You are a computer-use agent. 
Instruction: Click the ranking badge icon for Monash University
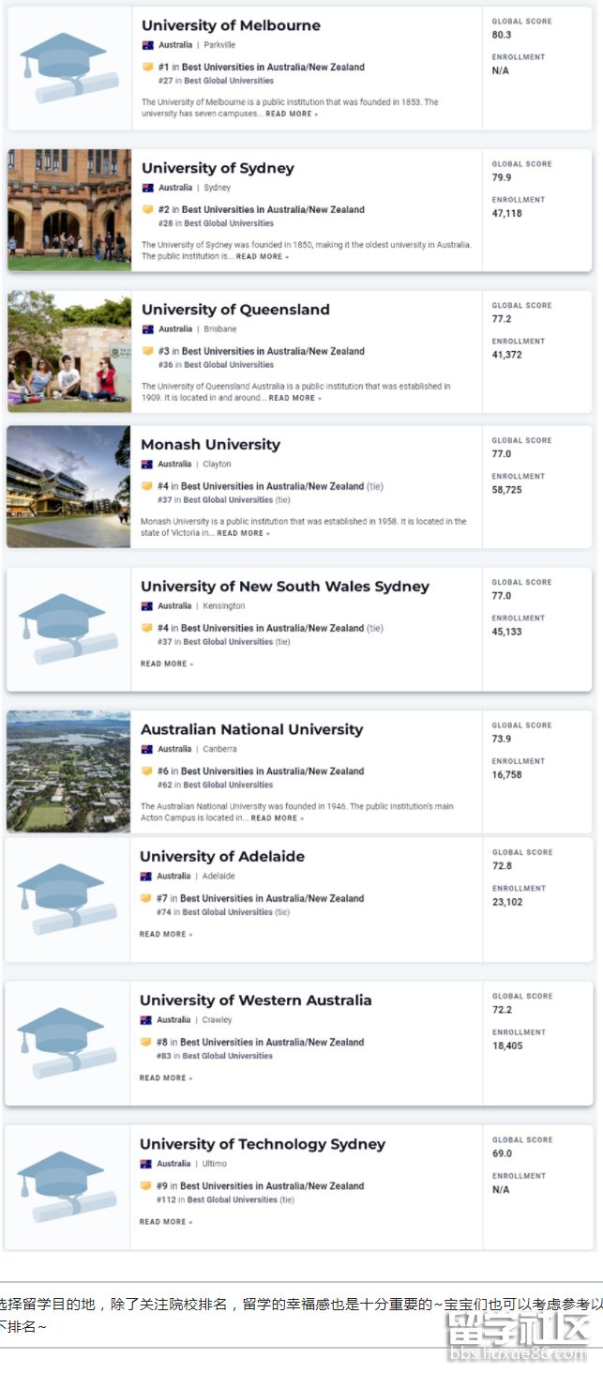pos(146,486)
